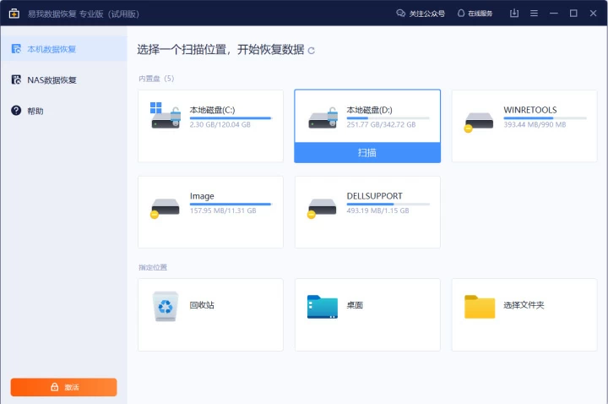Select the DELLSUPPORT drive icon

click(x=322, y=209)
